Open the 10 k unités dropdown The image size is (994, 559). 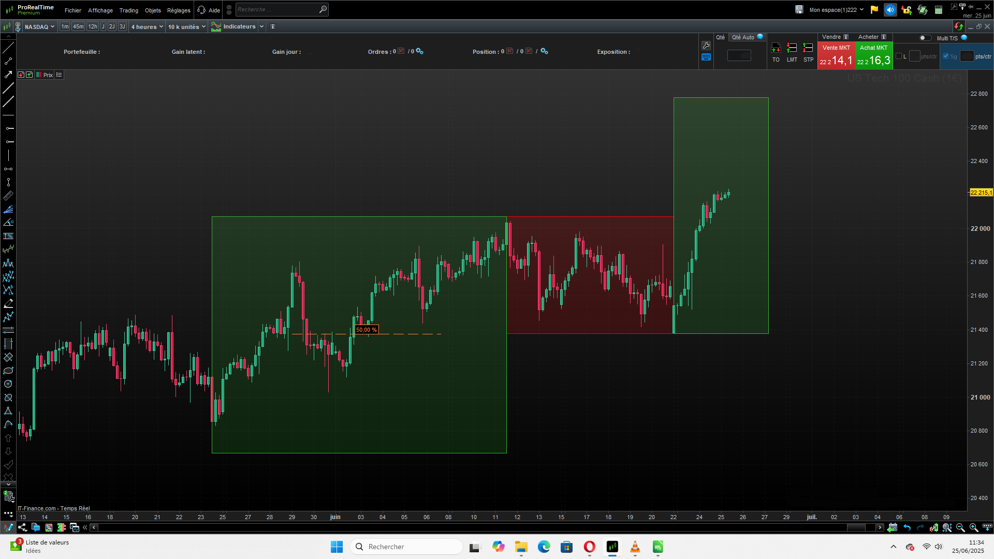(186, 26)
